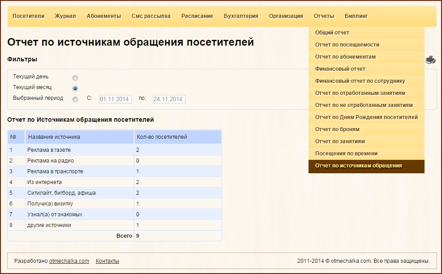
Task: Click the Текущий месяц label
Action: pos(32,87)
